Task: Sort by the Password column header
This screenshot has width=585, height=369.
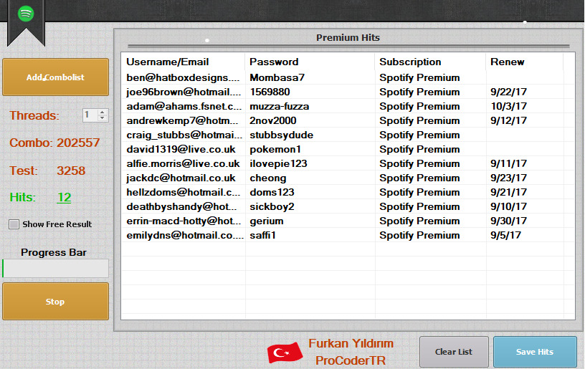Action: pos(310,62)
